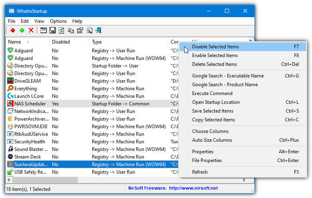This screenshot has width=312, height=198.
Task: Select Google Search - Product Name
Action: [243, 85]
